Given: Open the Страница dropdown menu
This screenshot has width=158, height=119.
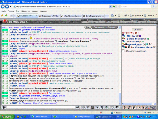Looking at the screenshot, I should point(137,16).
